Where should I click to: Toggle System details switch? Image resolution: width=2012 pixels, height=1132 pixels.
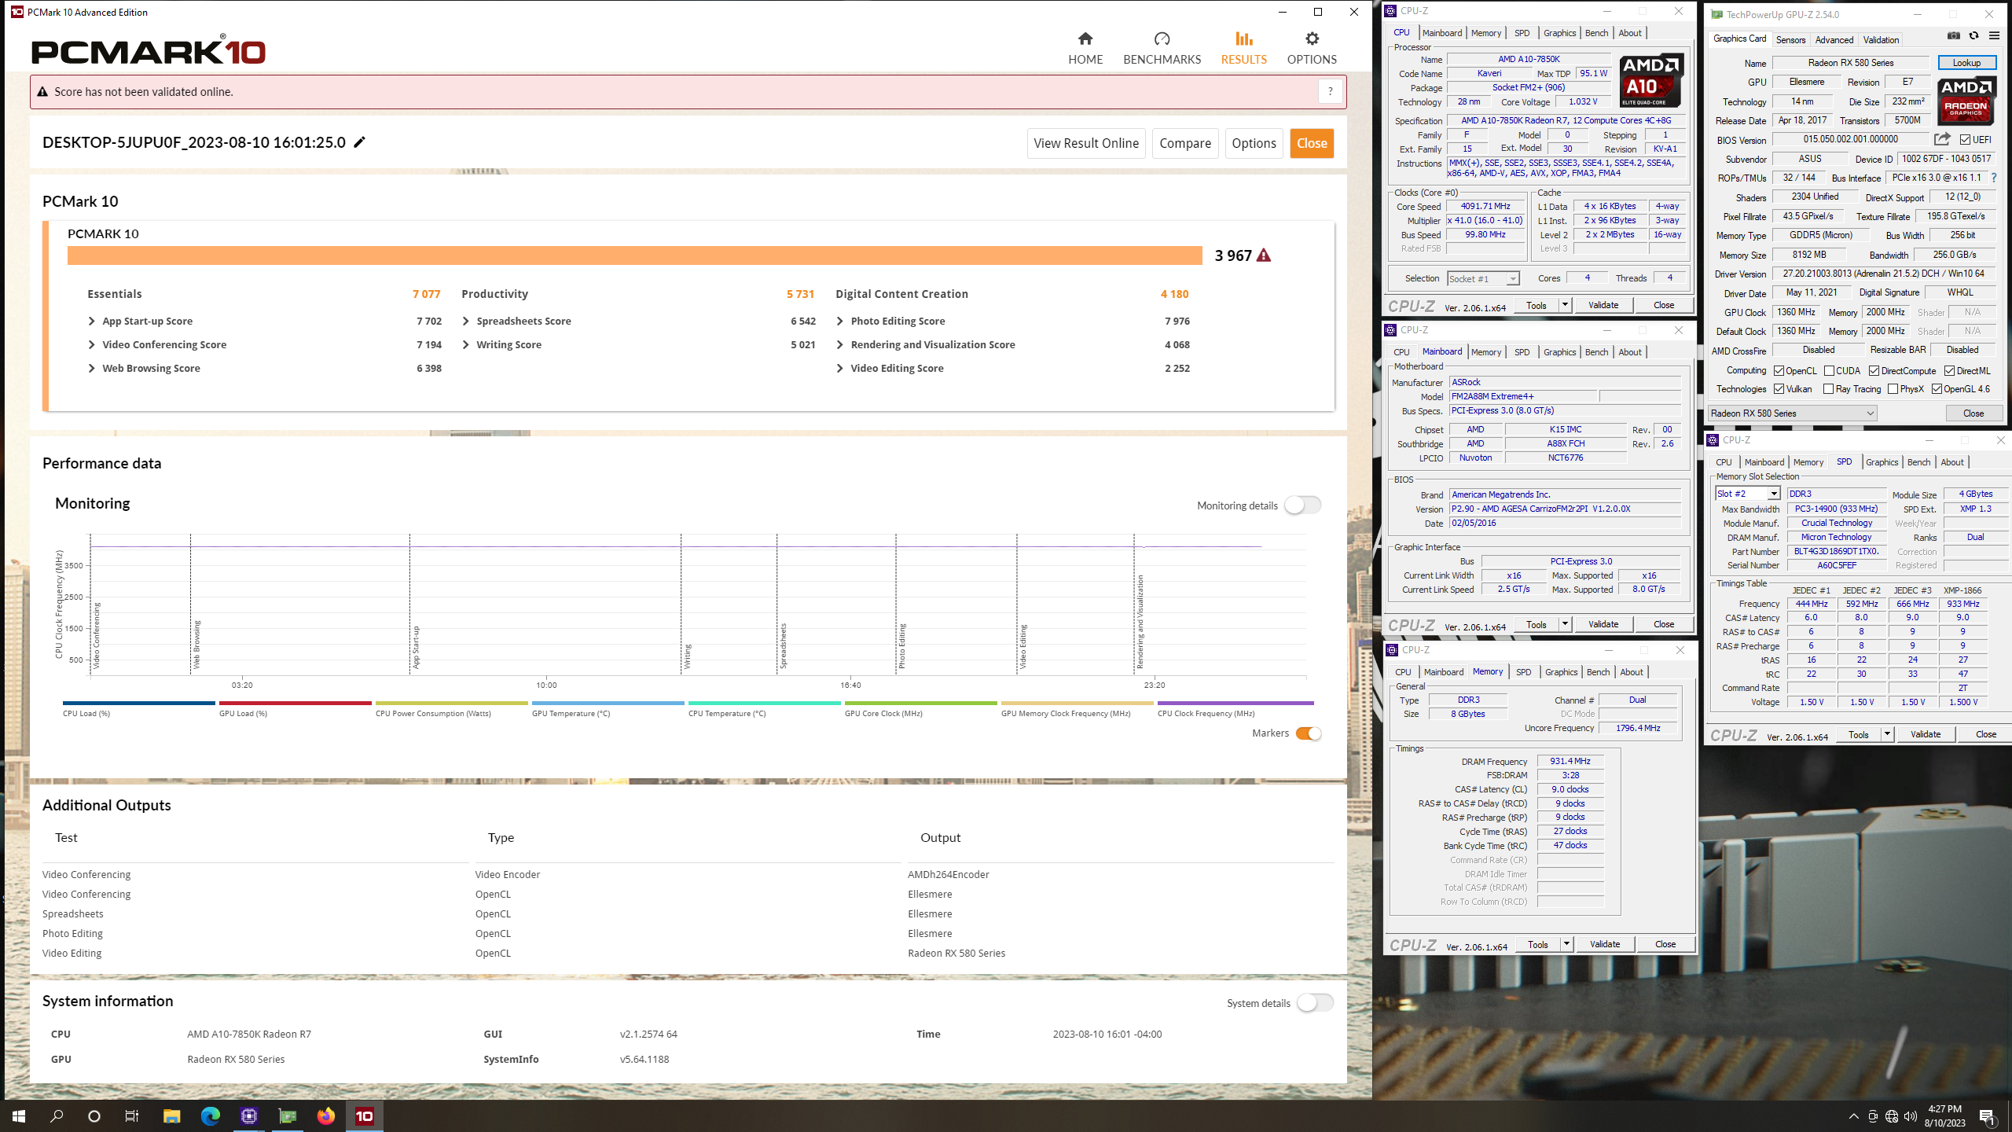click(1315, 1003)
